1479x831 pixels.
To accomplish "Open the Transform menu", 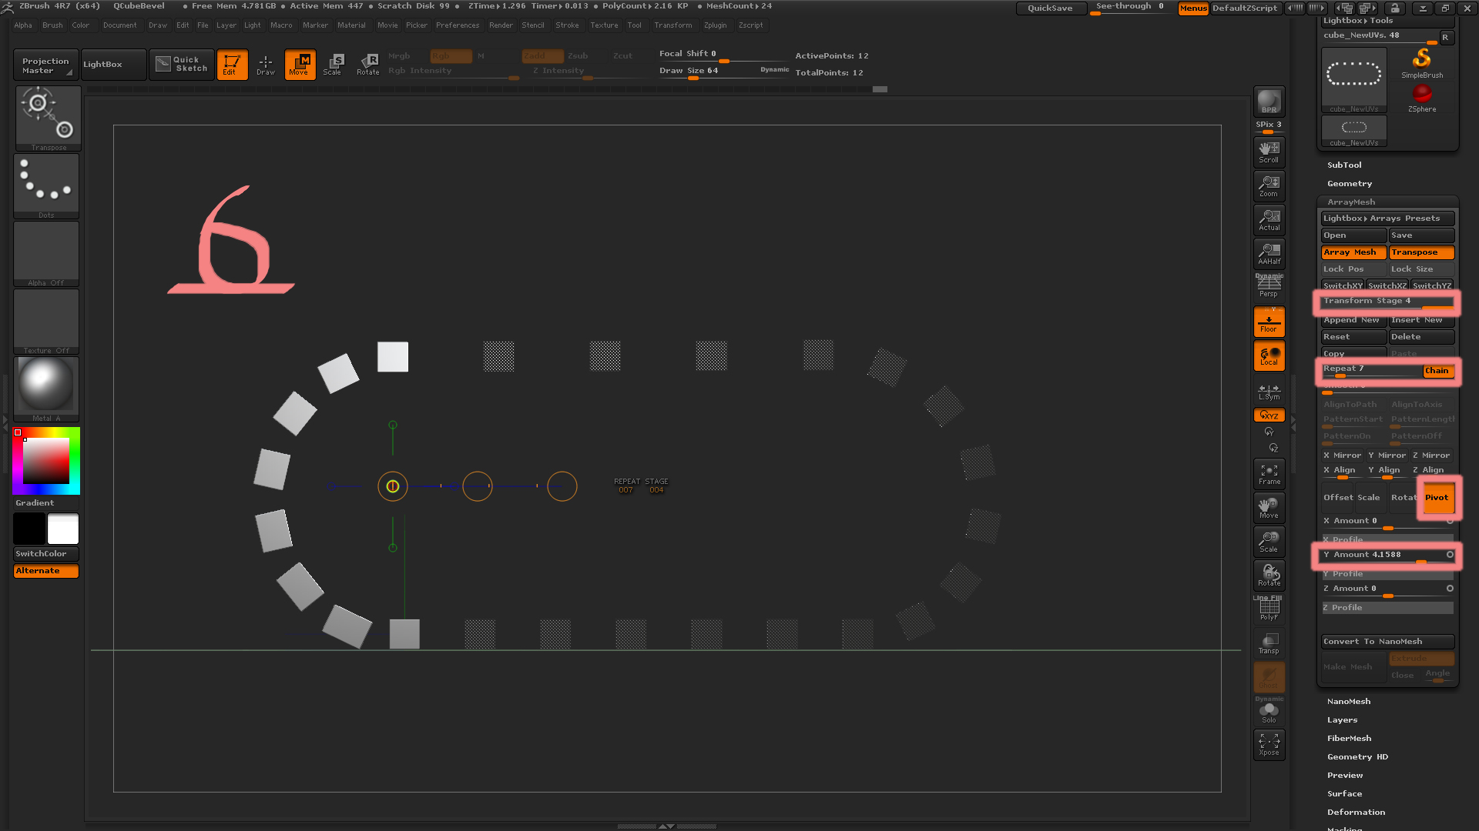I will point(672,25).
